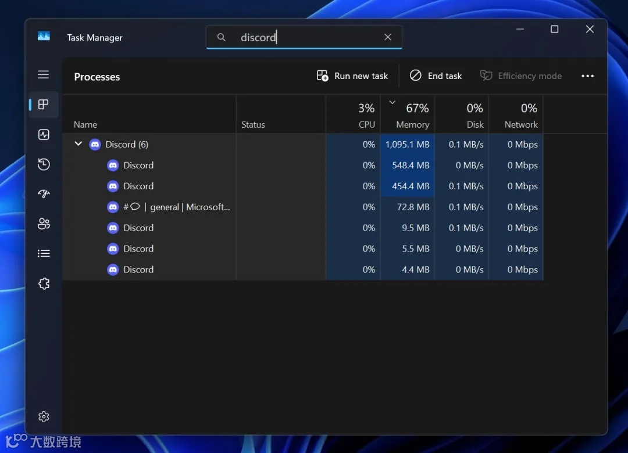
Task: Open Task Manager settings gear
Action: tap(44, 416)
